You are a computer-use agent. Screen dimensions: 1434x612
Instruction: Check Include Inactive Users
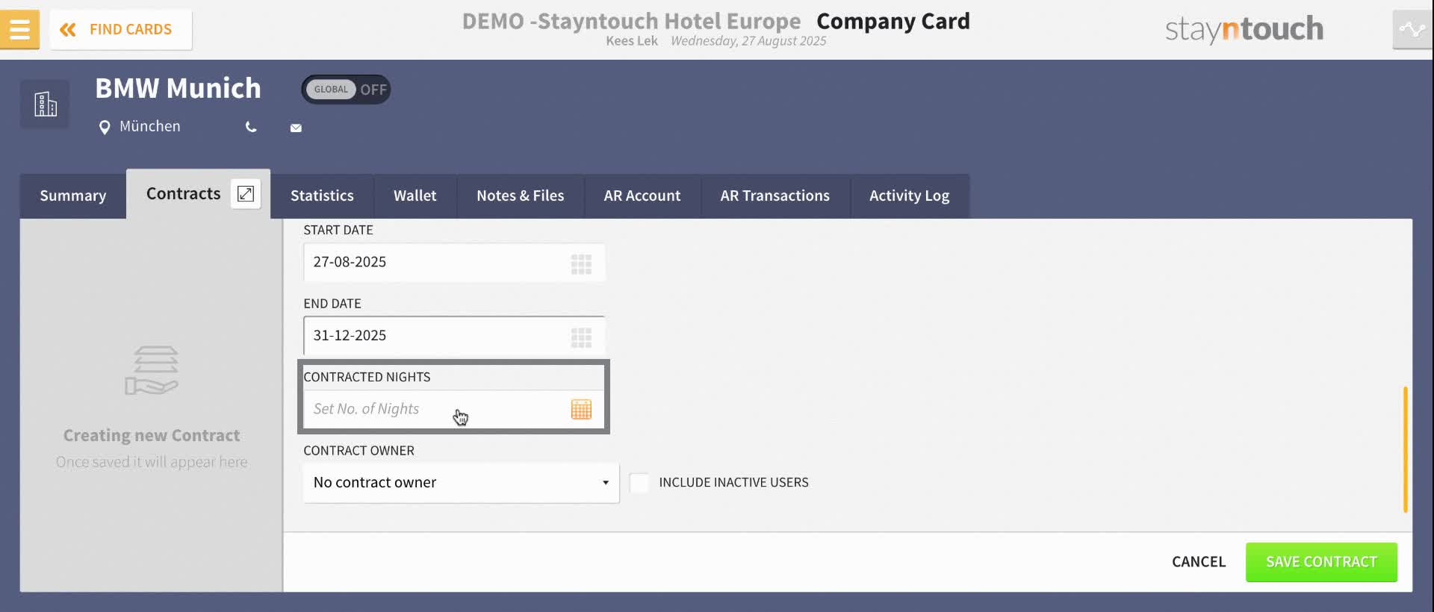(639, 483)
